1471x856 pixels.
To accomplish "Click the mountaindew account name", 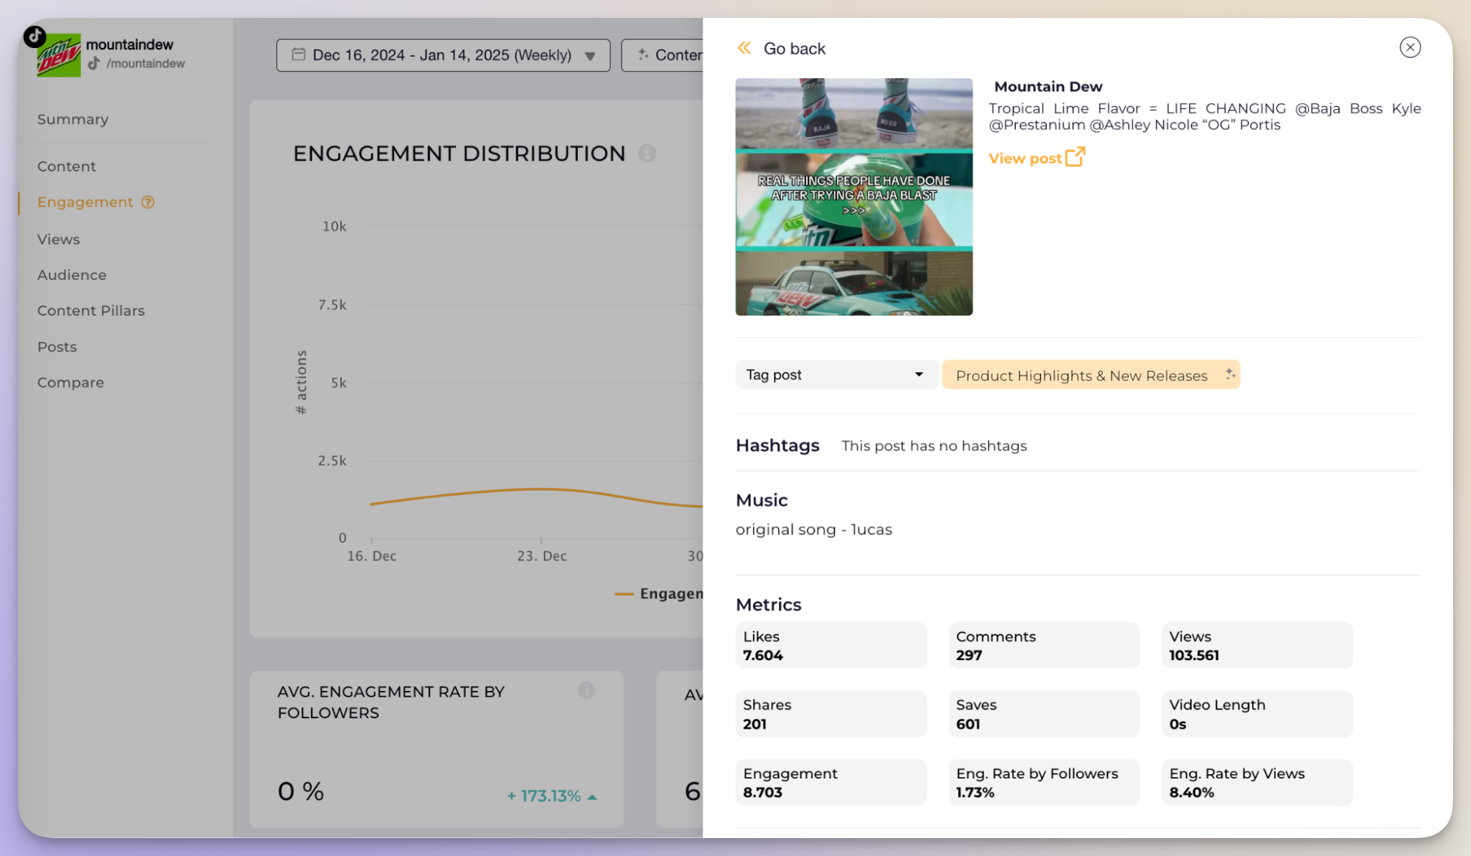I will [129, 44].
